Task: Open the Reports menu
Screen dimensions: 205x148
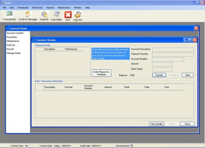Action: click(x=50, y=8)
